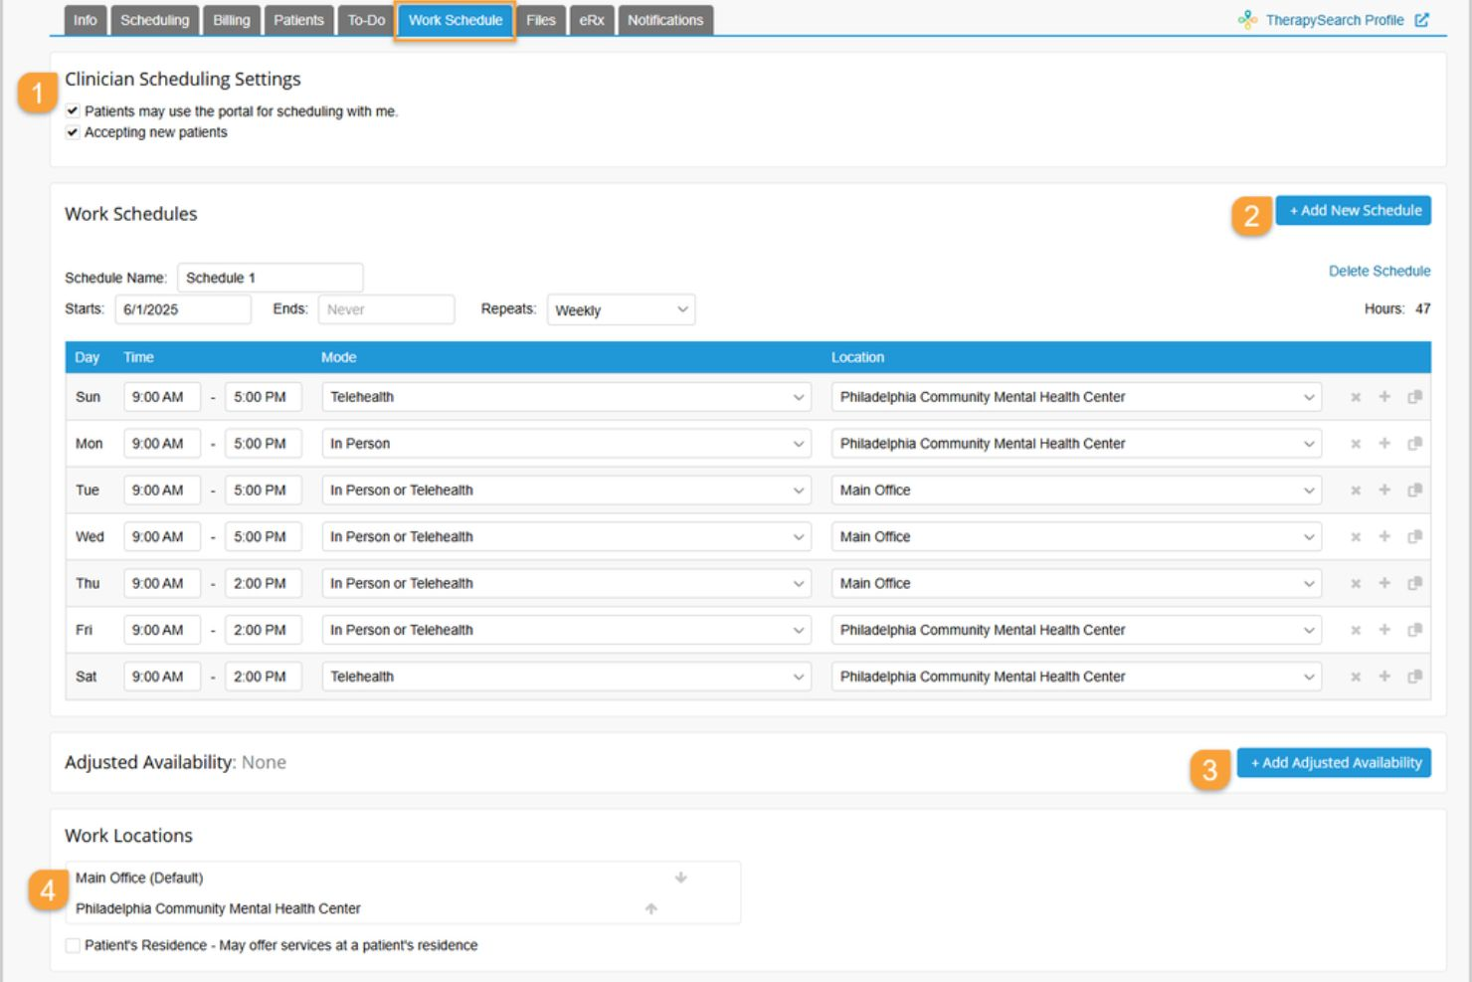Edit the Fri end time 2:00 PM

264,630
